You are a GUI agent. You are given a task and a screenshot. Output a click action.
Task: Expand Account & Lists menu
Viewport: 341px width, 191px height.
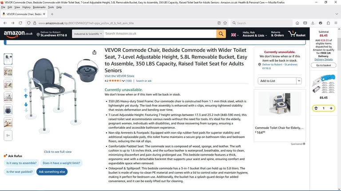(255, 34)
